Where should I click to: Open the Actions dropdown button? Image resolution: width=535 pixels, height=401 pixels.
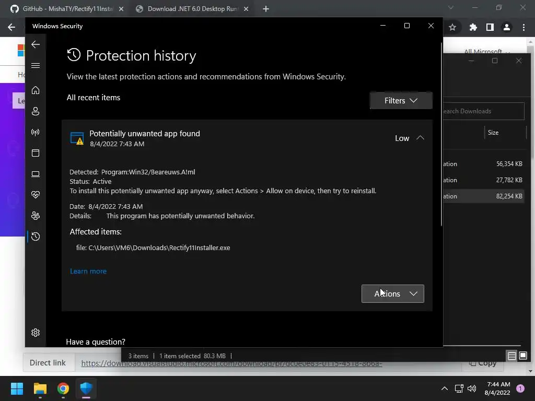point(393,293)
